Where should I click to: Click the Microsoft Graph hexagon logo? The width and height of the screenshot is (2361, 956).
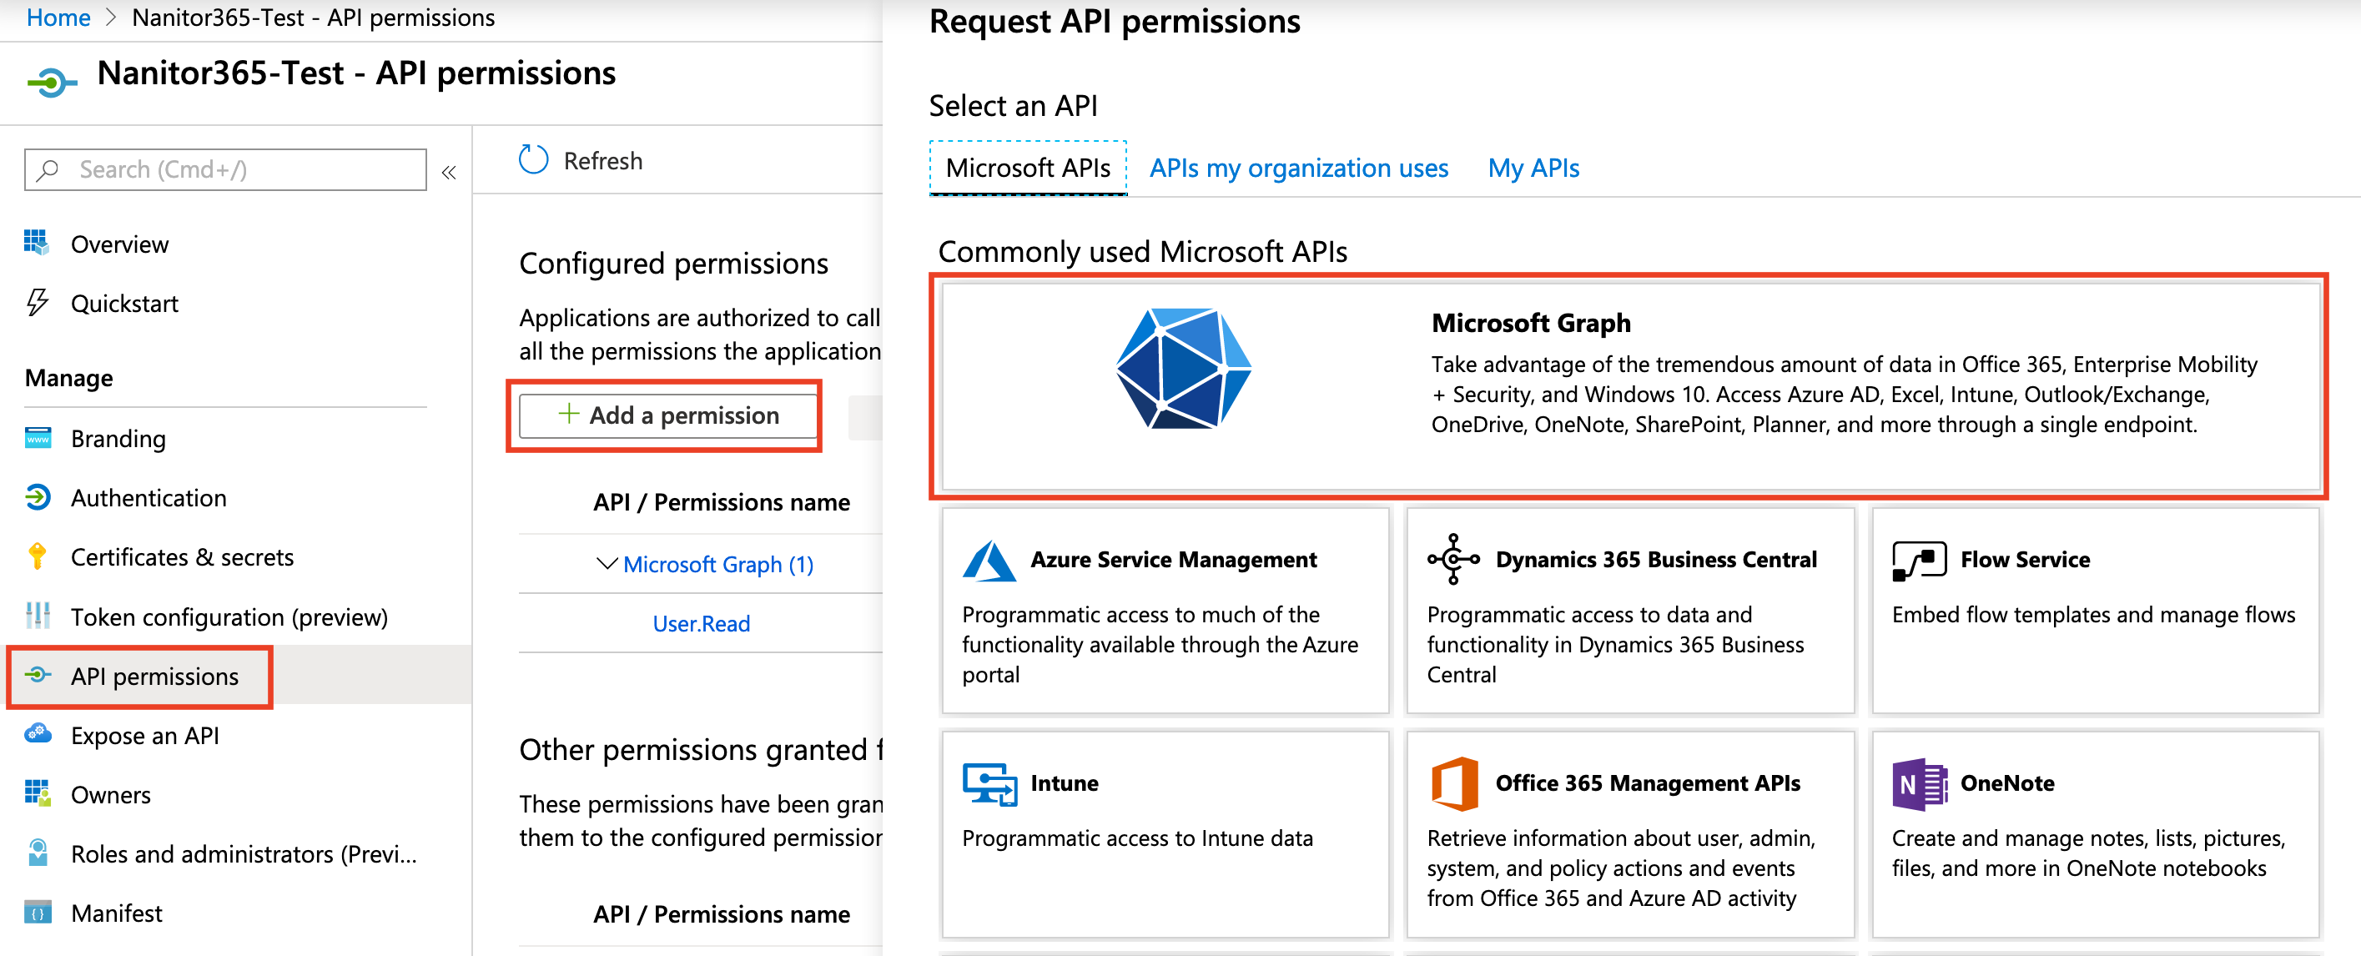point(1183,369)
